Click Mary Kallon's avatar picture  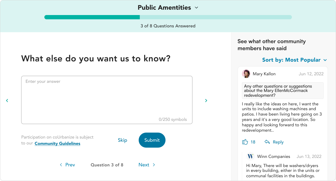[x=246, y=74]
